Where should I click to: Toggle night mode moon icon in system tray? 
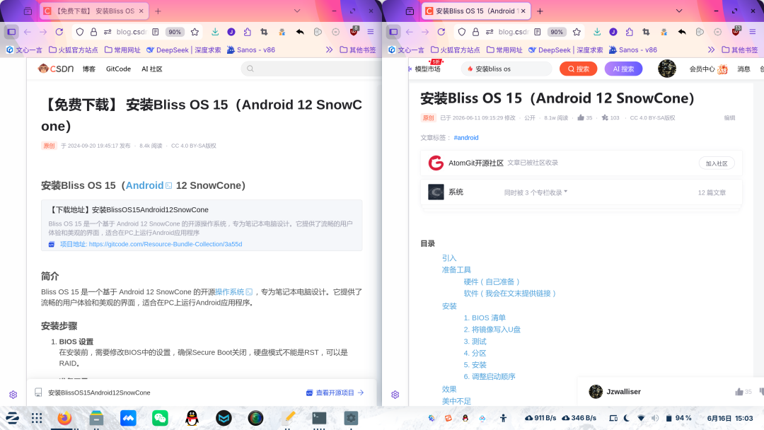627,418
